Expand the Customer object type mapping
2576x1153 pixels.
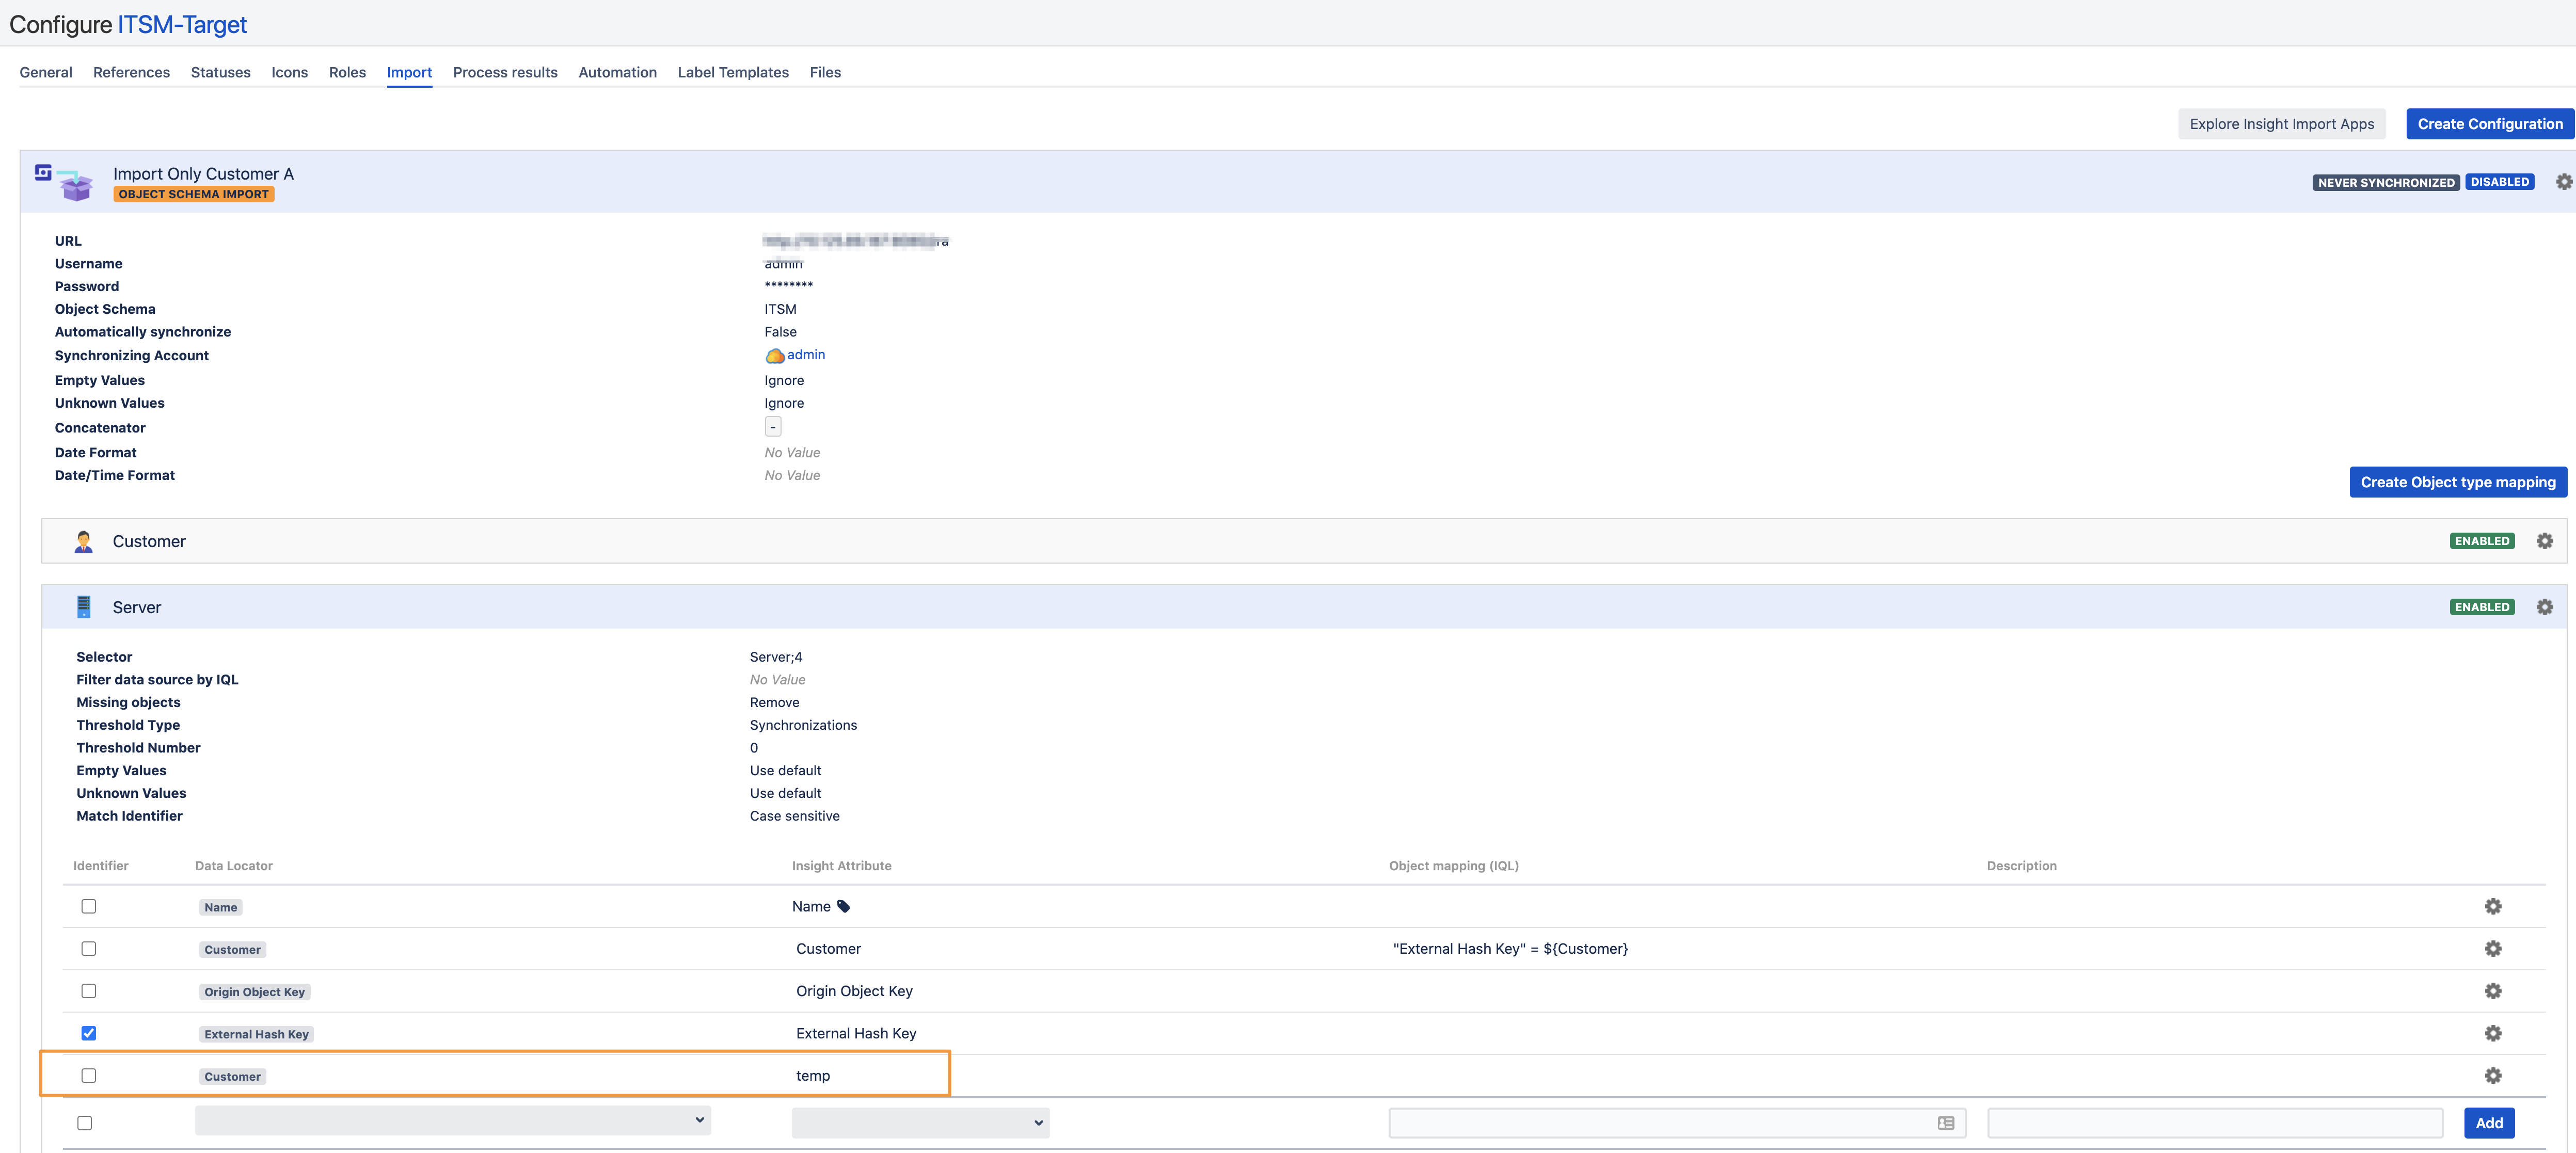(149, 541)
